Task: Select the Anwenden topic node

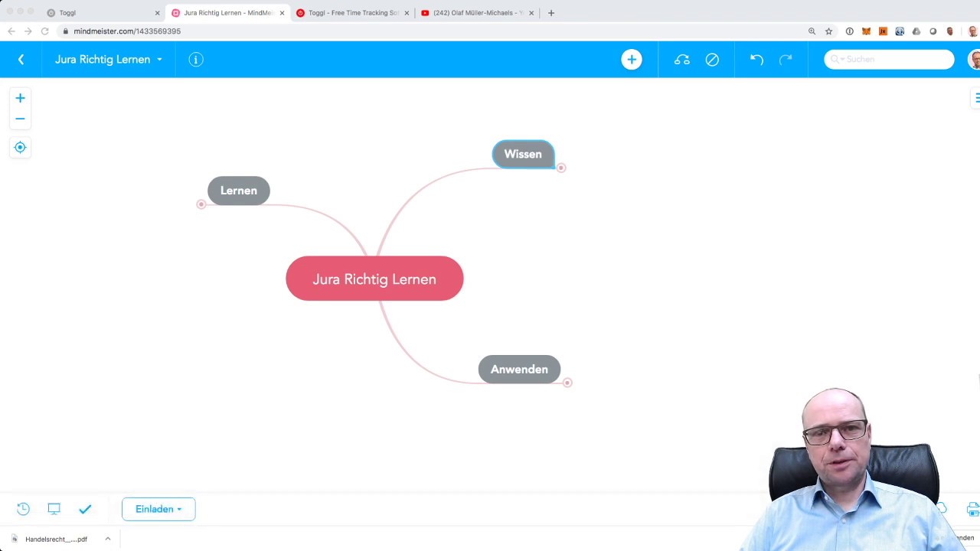Action: click(519, 370)
